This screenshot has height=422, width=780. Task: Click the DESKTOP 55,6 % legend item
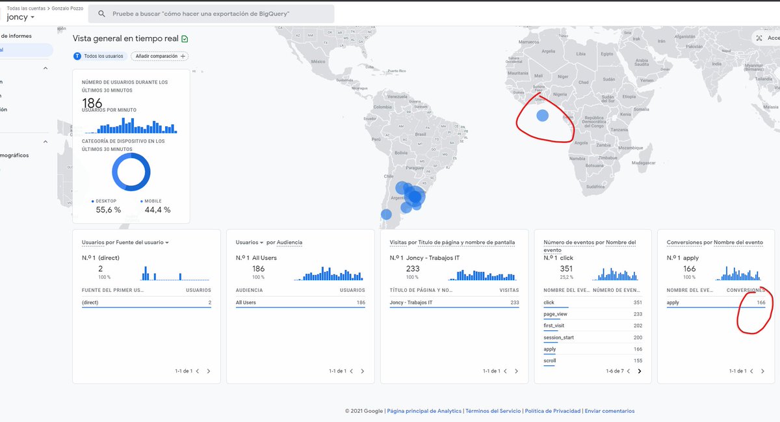(x=107, y=206)
